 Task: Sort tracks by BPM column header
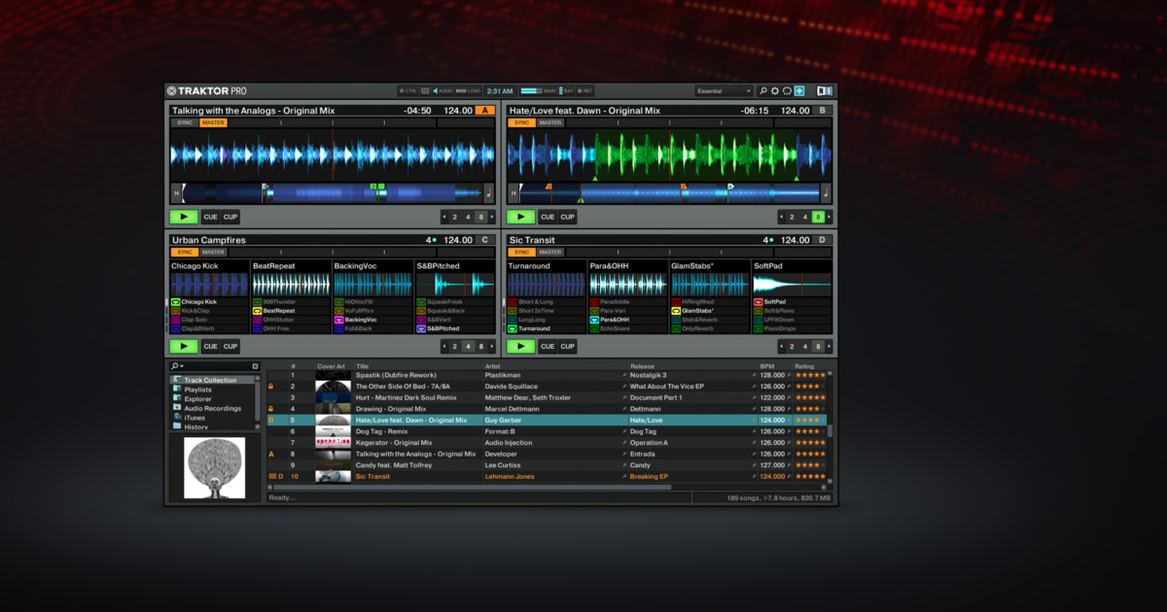pyautogui.click(x=767, y=366)
